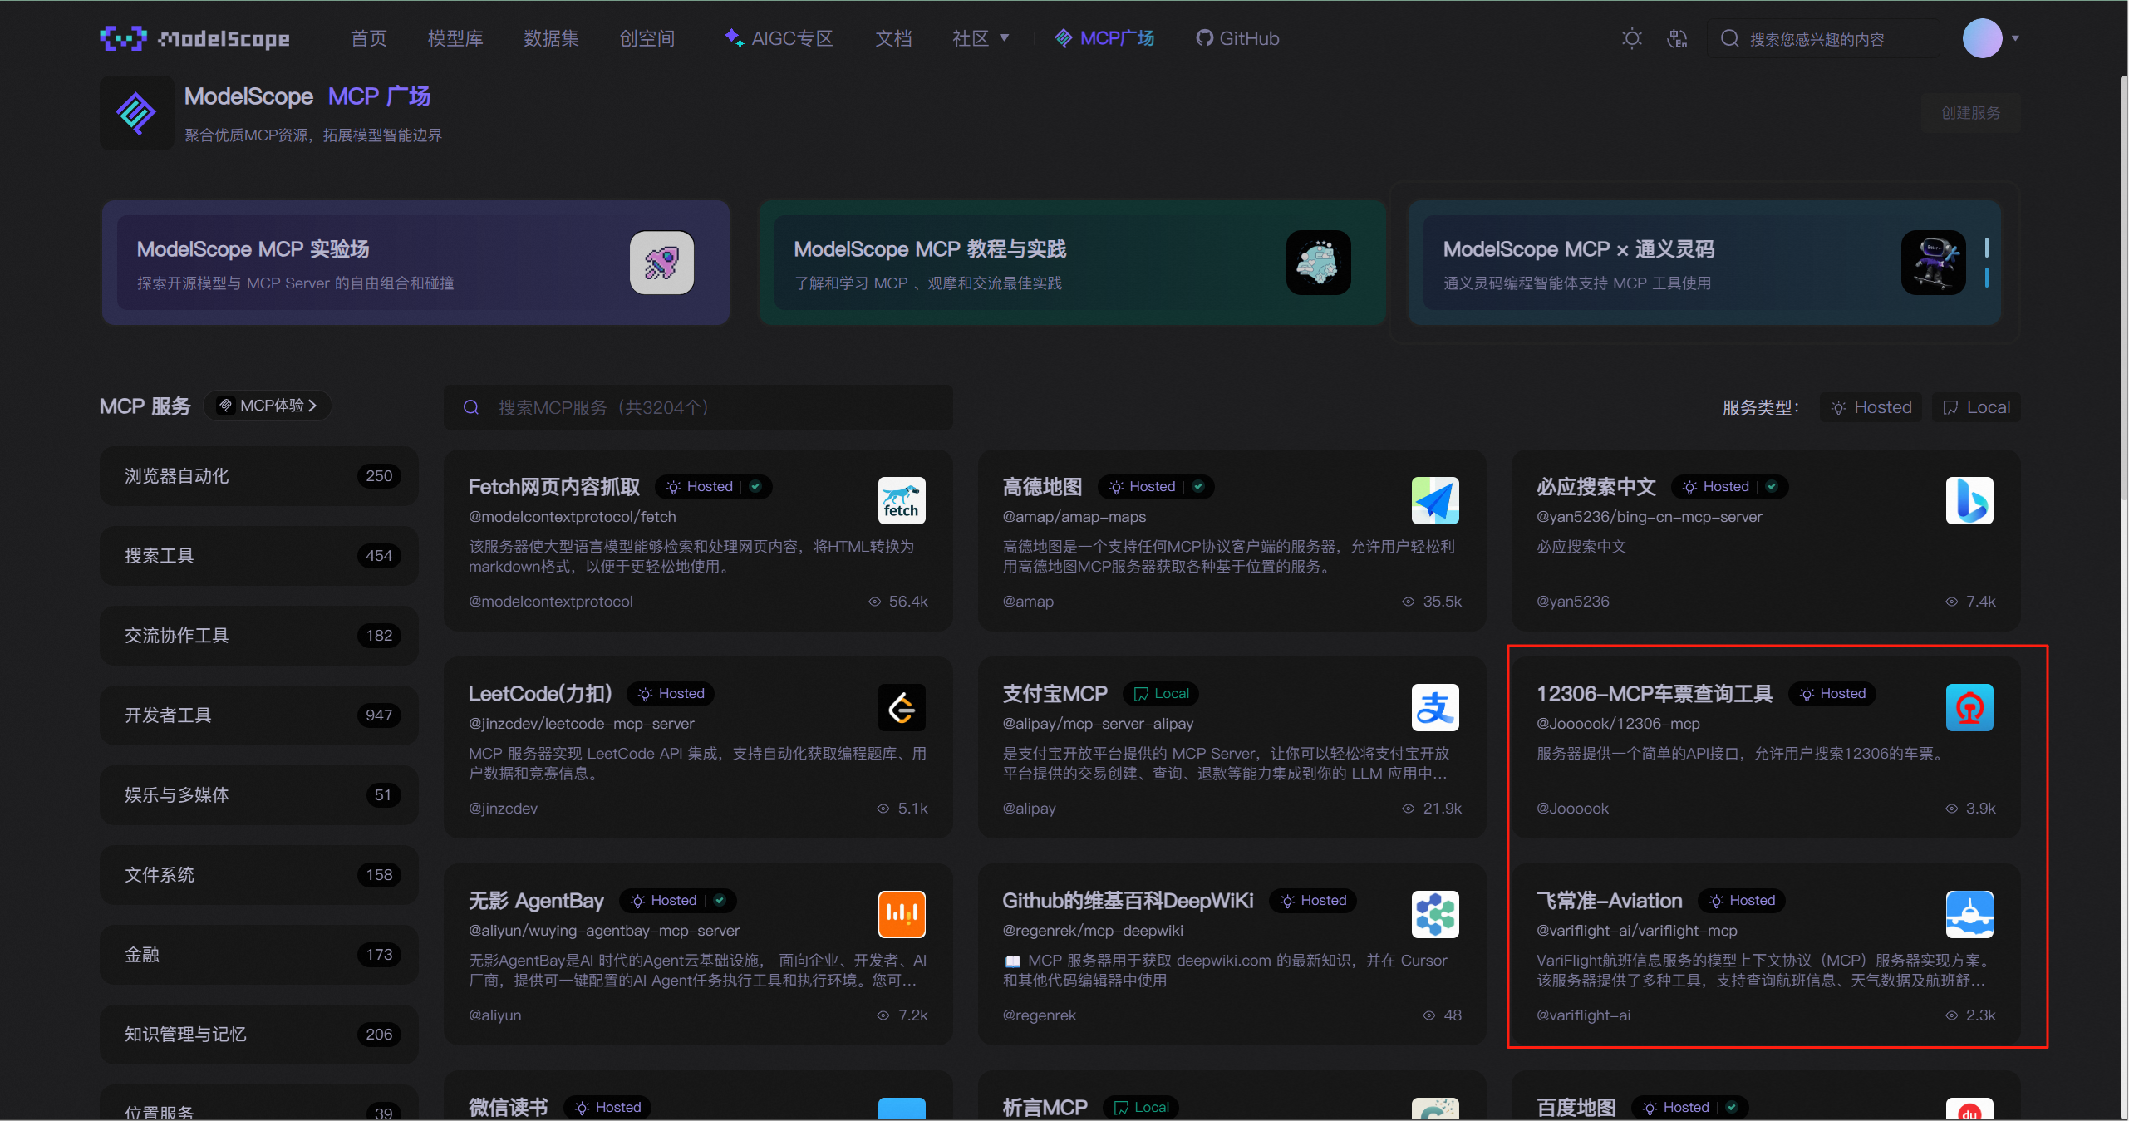2129x1121 pixels.
Task: Open the user avatar dropdown arrow
Action: pyautogui.click(x=2015, y=38)
